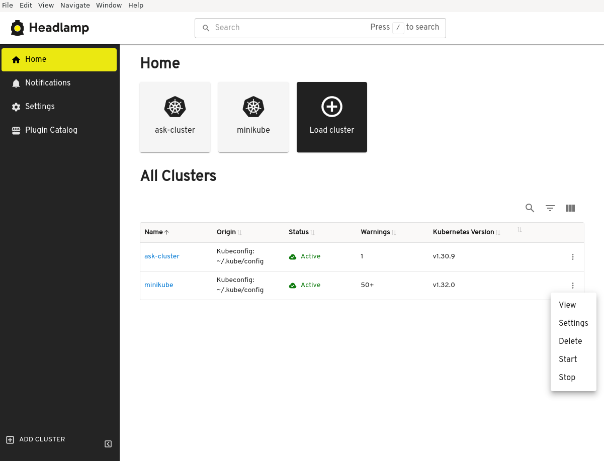The image size is (604, 461).
Task: Click the ask-cluster card
Action: [x=175, y=117]
